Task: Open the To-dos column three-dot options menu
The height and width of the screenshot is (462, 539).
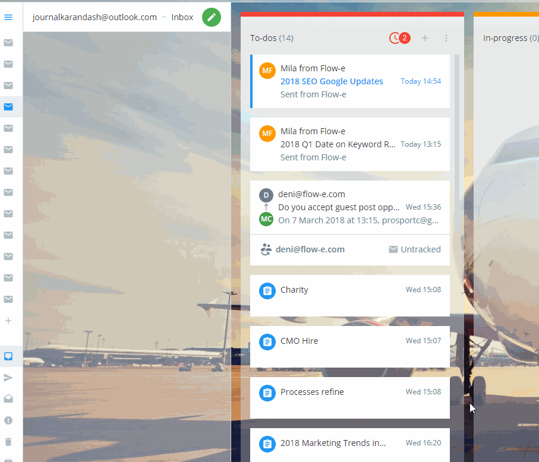Action: pyautogui.click(x=446, y=38)
